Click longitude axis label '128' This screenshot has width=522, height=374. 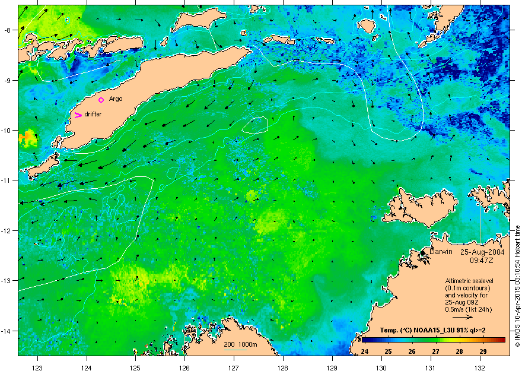click(283, 368)
